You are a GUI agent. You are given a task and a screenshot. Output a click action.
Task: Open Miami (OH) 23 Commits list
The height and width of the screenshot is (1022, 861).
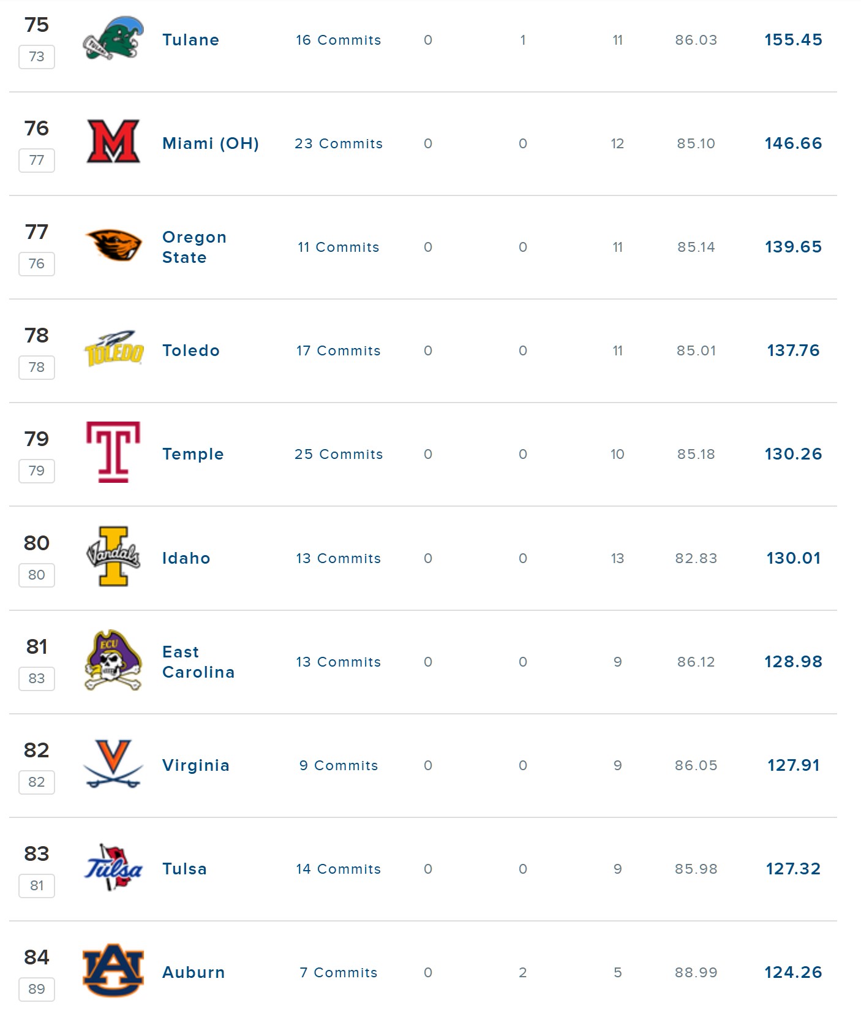pos(339,143)
